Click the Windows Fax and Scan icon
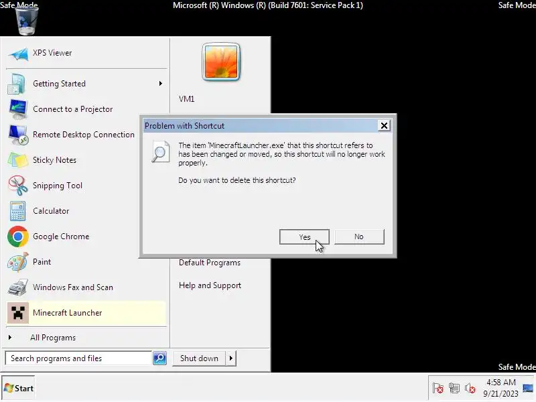The image size is (536, 402). [x=18, y=287]
